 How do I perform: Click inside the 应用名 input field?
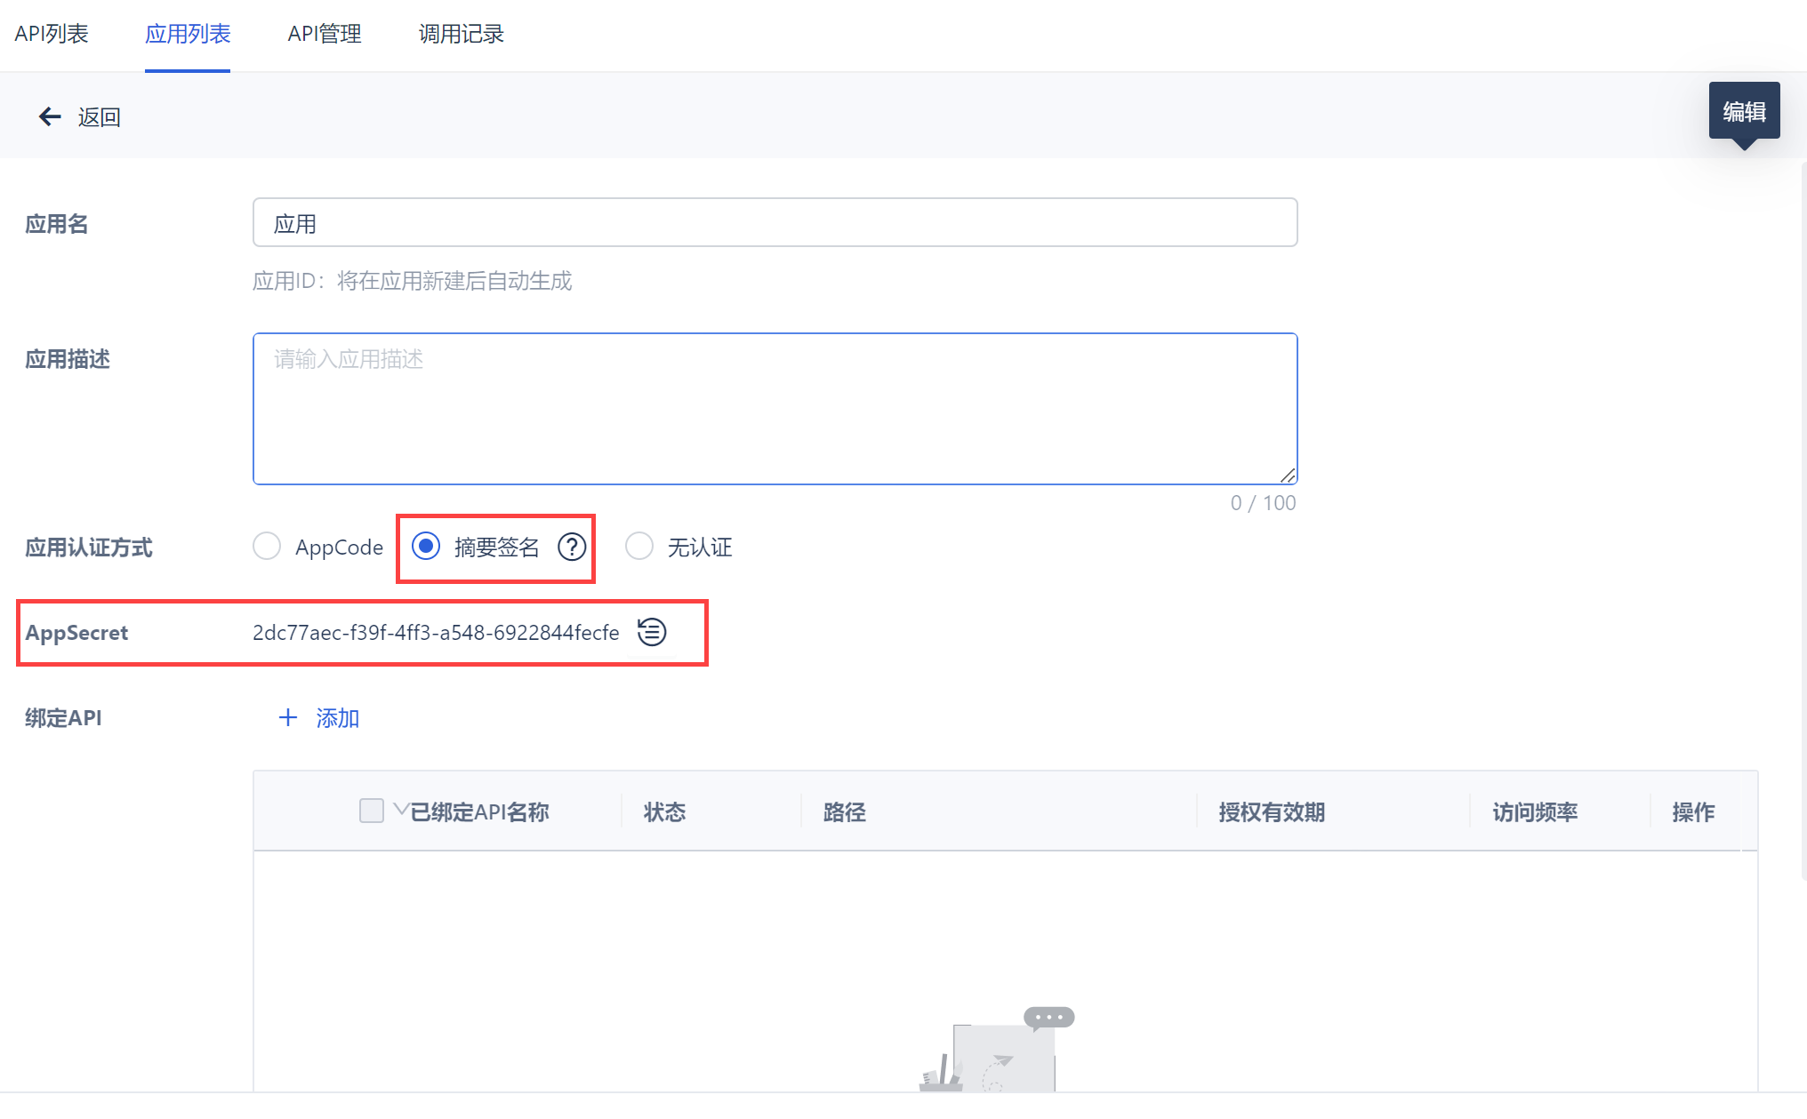(x=774, y=223)
